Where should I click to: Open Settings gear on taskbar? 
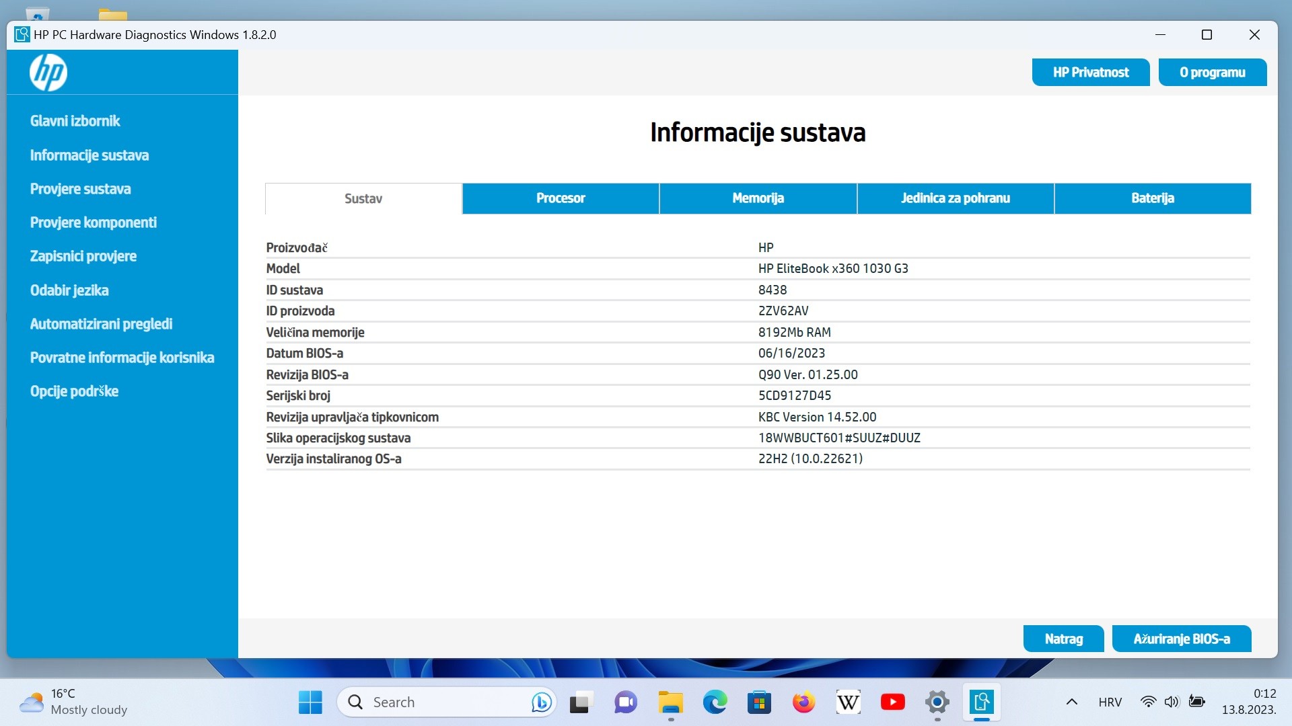click(x=937, y=702)
